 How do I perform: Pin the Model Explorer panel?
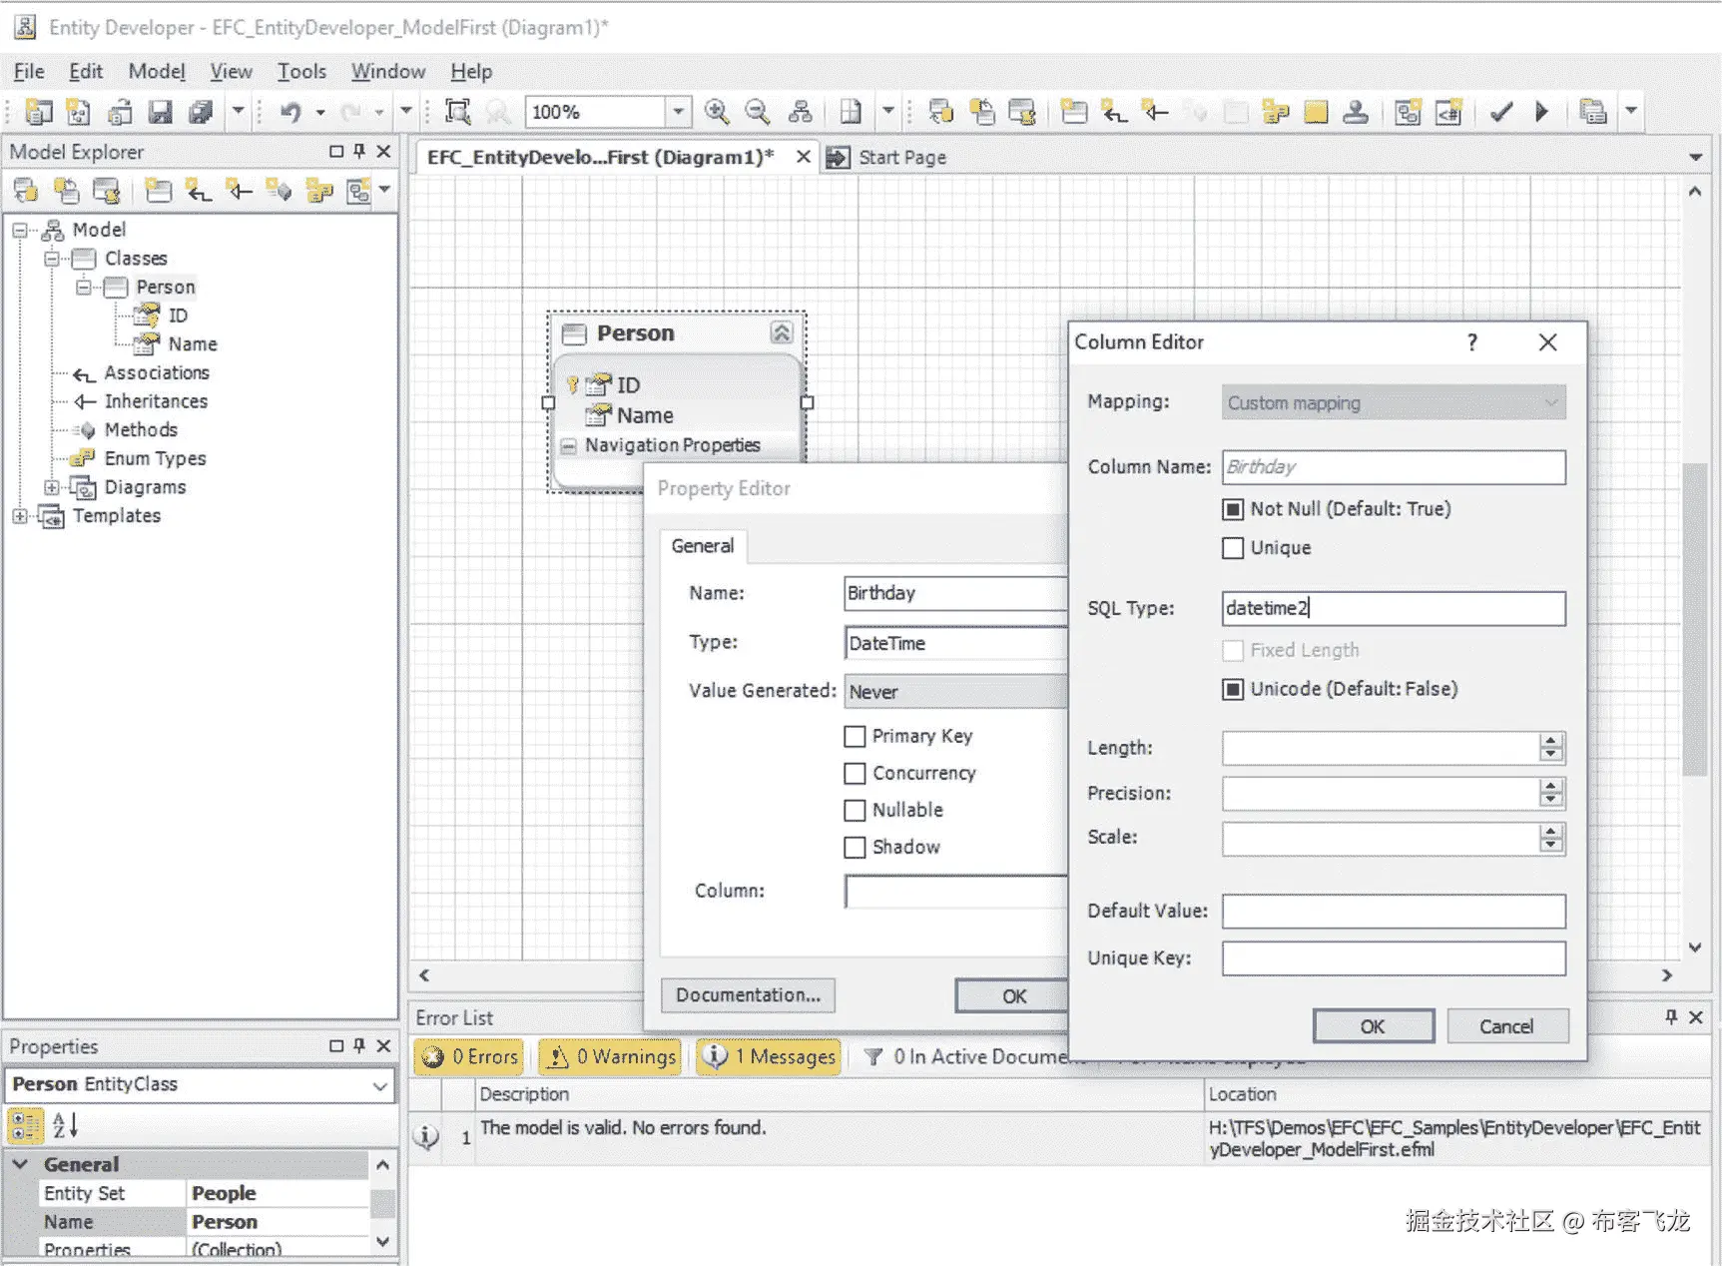pyautogui.click(x=359, y=152)
